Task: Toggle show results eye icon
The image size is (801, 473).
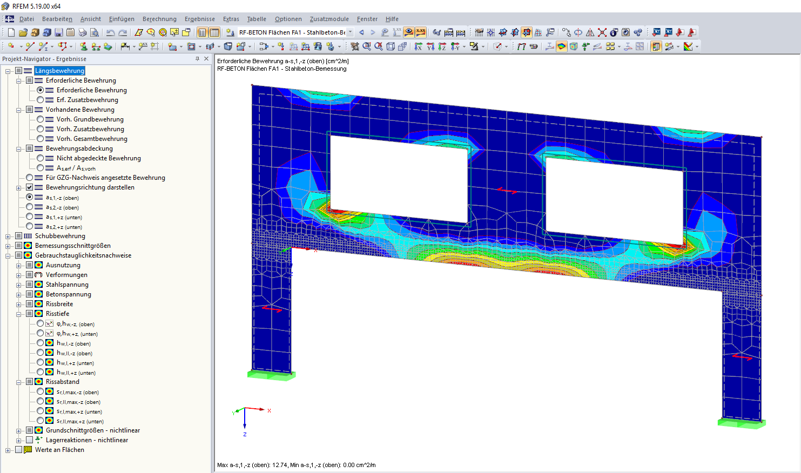Action: coord(409,32)
